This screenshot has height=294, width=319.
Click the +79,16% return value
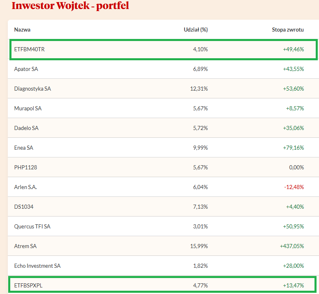click(x=293, y=148)
